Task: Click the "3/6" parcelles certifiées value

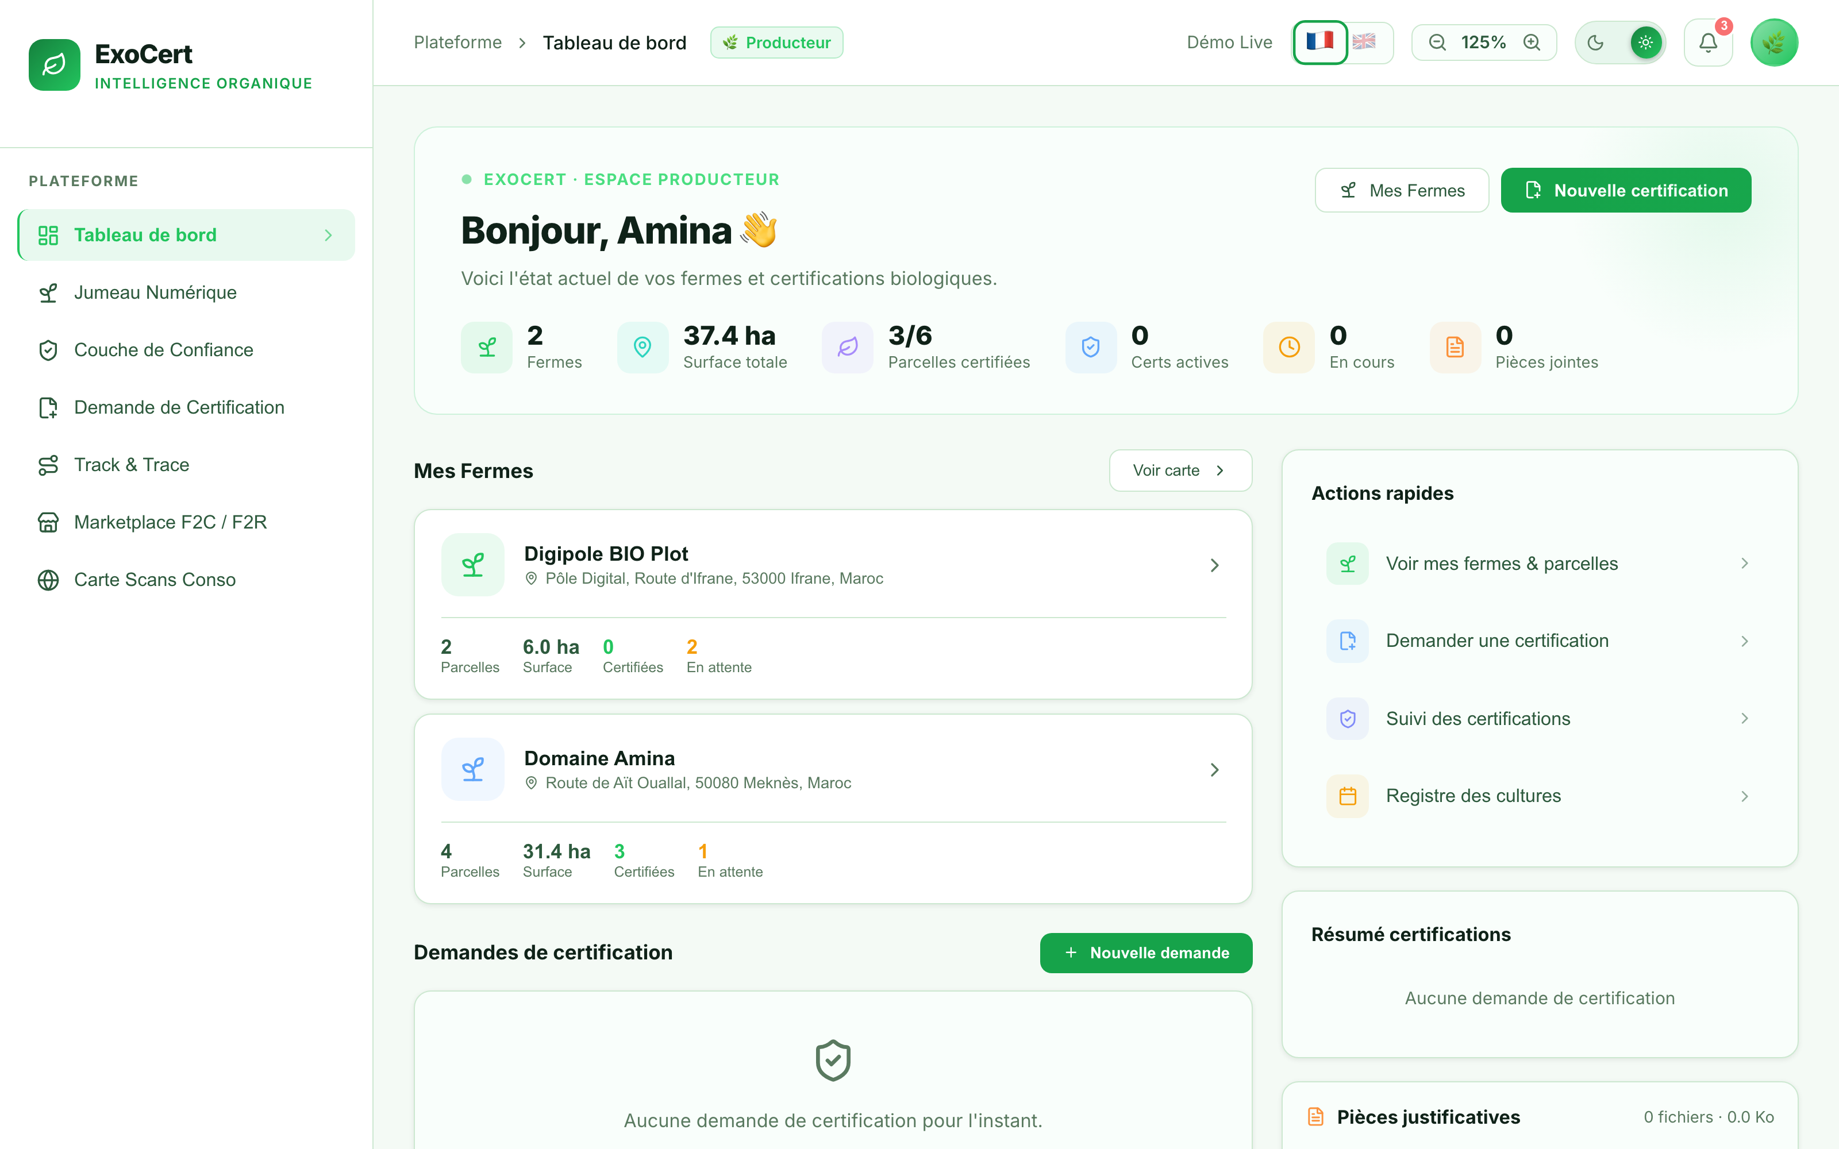Action: pos(910,335)
